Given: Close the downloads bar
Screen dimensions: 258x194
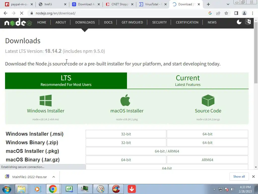Looking at the screenshot, I should pyautogui.click(x=253, y=177).
